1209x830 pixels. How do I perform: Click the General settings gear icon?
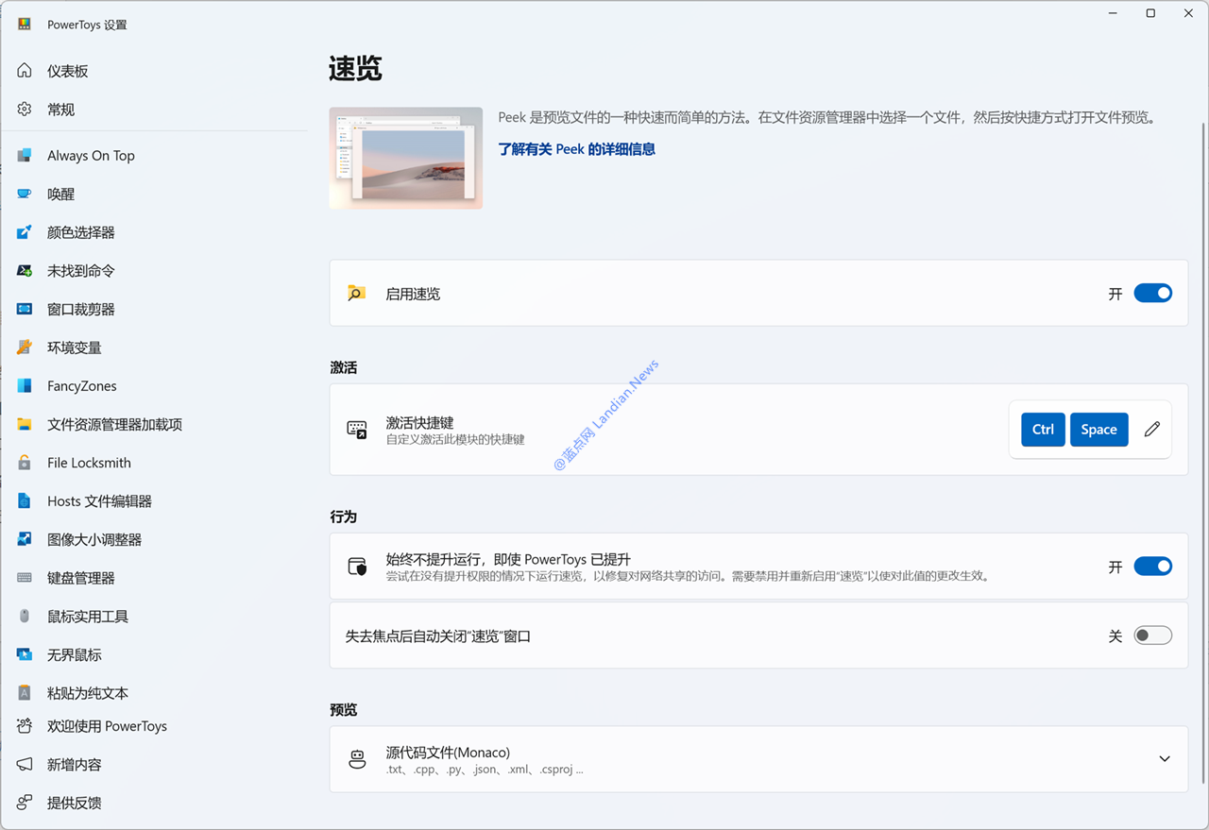point(25,110)
